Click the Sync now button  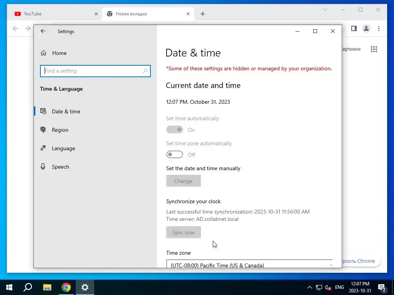pos(184,232)
